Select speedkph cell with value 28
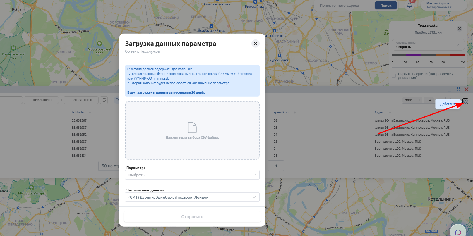Image resolution: width=473 pixels, height=236 pixels. pyautogui.click(x=275, y=156)
